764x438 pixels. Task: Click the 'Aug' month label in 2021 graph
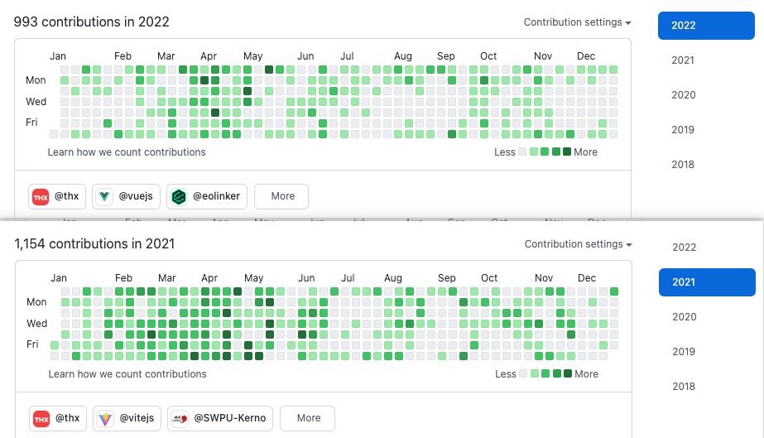392,277
